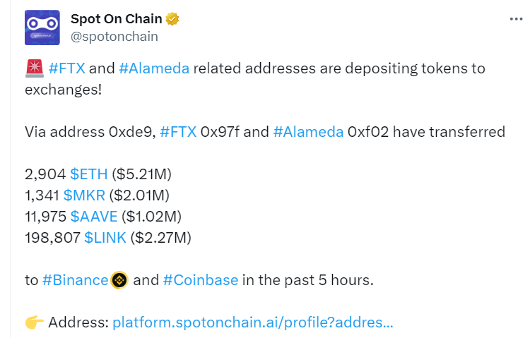Open the @spotonchain handle link

point(114,37)
